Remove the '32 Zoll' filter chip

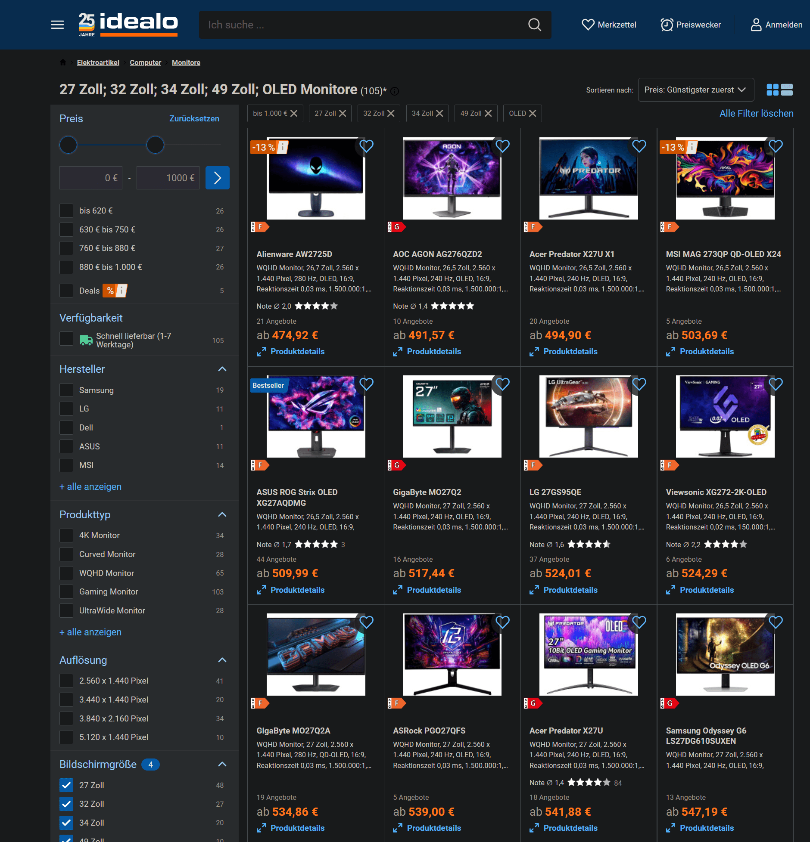[391, 113]
